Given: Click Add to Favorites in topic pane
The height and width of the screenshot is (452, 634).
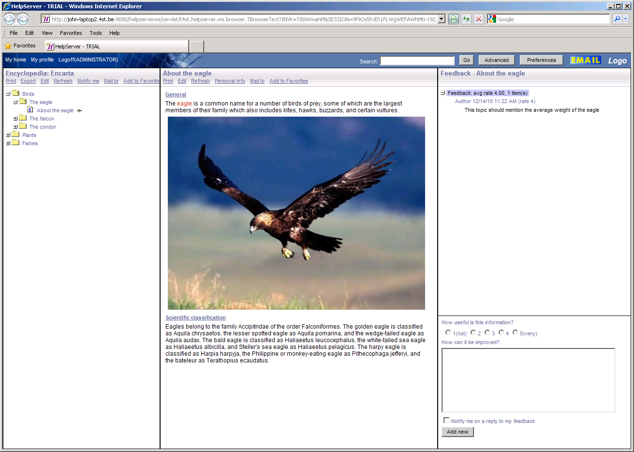Looking at the screenshot, I should pyautogui.click(x=289, y=81).
